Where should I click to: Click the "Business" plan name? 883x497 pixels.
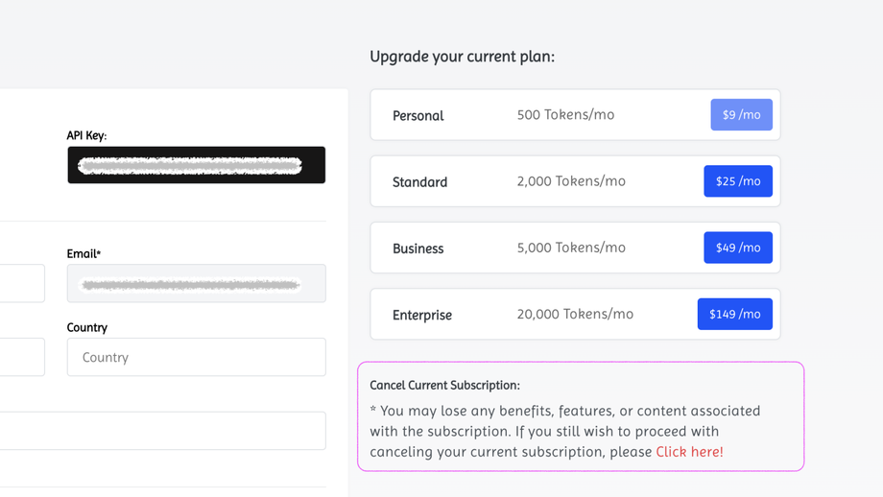[418, 248]
